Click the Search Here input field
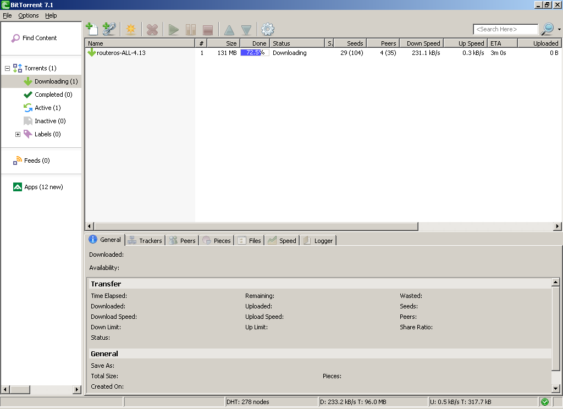This screenshot has height=409, width=563. [x=505, y=29]
